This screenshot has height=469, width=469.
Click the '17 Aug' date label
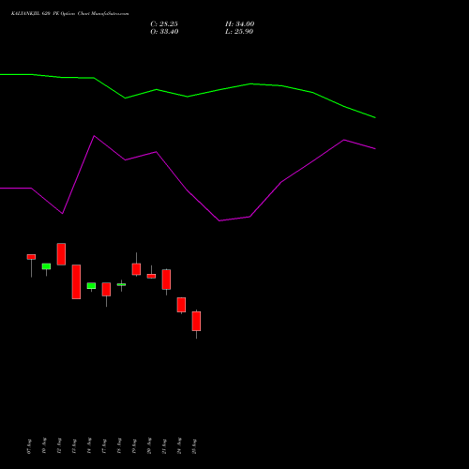[x=104, y=446]
